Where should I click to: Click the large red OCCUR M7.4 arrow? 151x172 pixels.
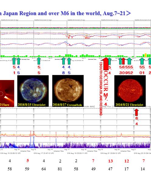[x=105, y=64]
